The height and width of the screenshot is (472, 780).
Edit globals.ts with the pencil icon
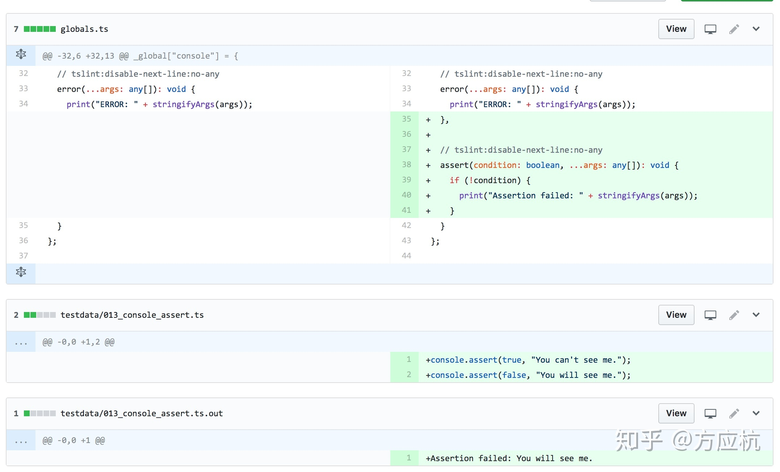coord(734,29)
